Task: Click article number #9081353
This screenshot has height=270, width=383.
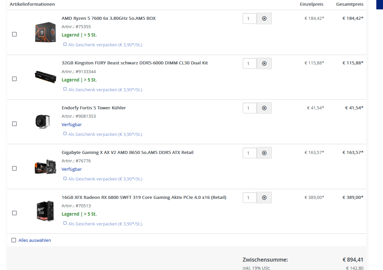Action: 86,116
